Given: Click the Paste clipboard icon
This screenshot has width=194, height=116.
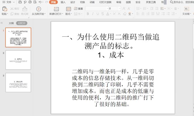Looking at the screenshot, I should point(4,9).
